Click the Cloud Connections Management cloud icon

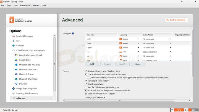[x=14, y=50]
